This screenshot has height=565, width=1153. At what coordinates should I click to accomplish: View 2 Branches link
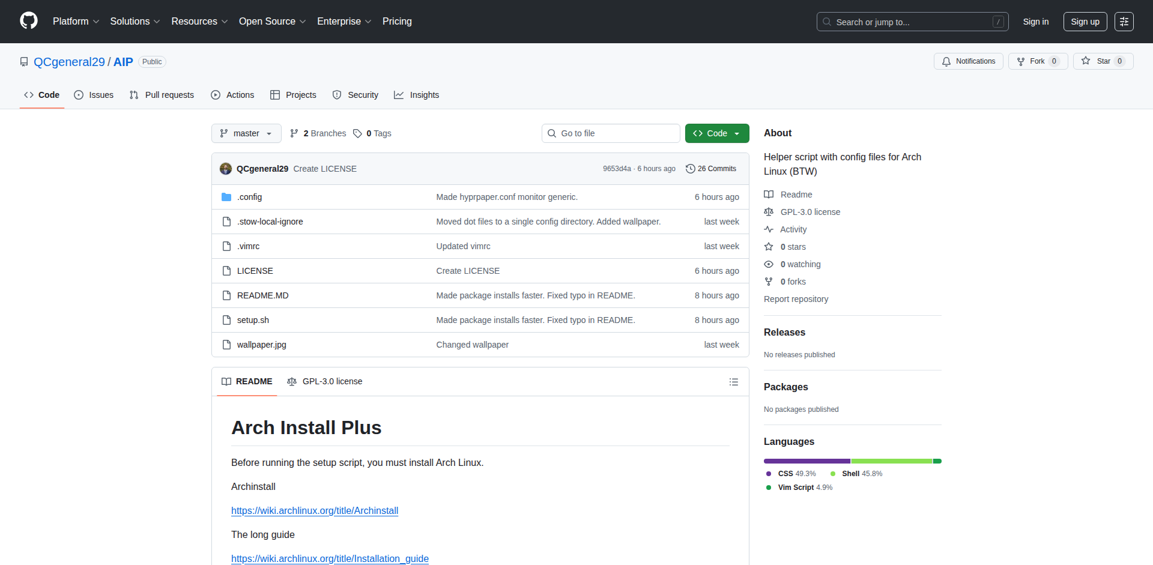[318, 133]
